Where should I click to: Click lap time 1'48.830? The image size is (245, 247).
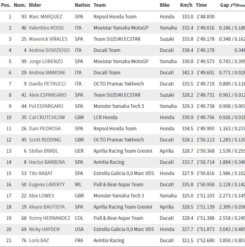(205, 17)
